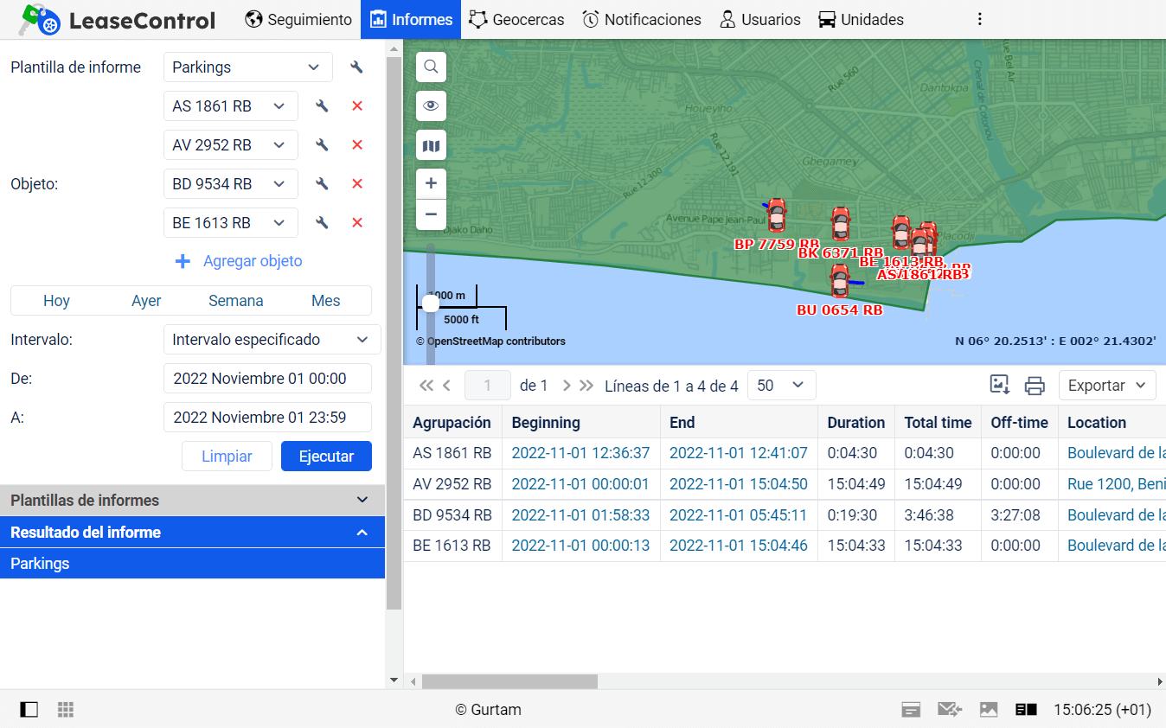
Task: Zoom in with the map plus button
Action: [x=431, y=183]
